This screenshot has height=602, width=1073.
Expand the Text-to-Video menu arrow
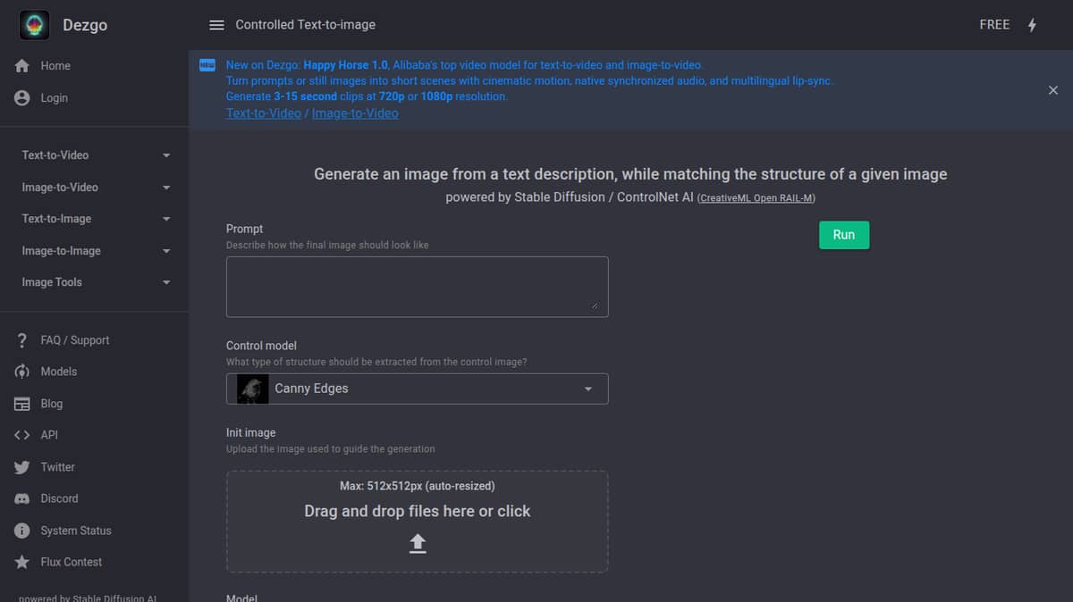pos(166,155)
